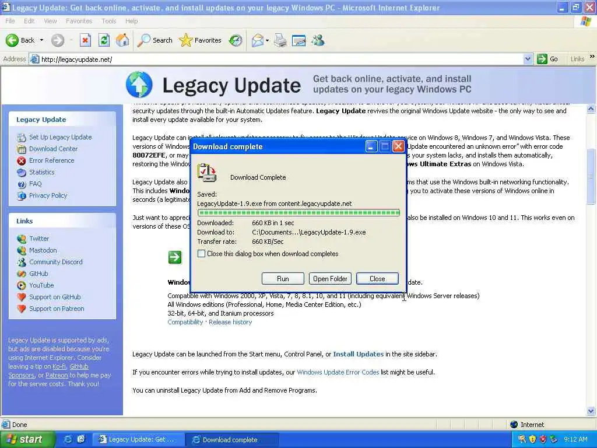This screenshot has width=597, height=448.
Task: Switch to Download complete taskbar button
Action: 232,439
